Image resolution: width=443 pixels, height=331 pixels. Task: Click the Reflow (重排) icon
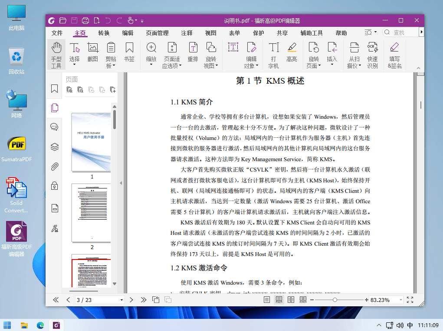tap(193, 52)
